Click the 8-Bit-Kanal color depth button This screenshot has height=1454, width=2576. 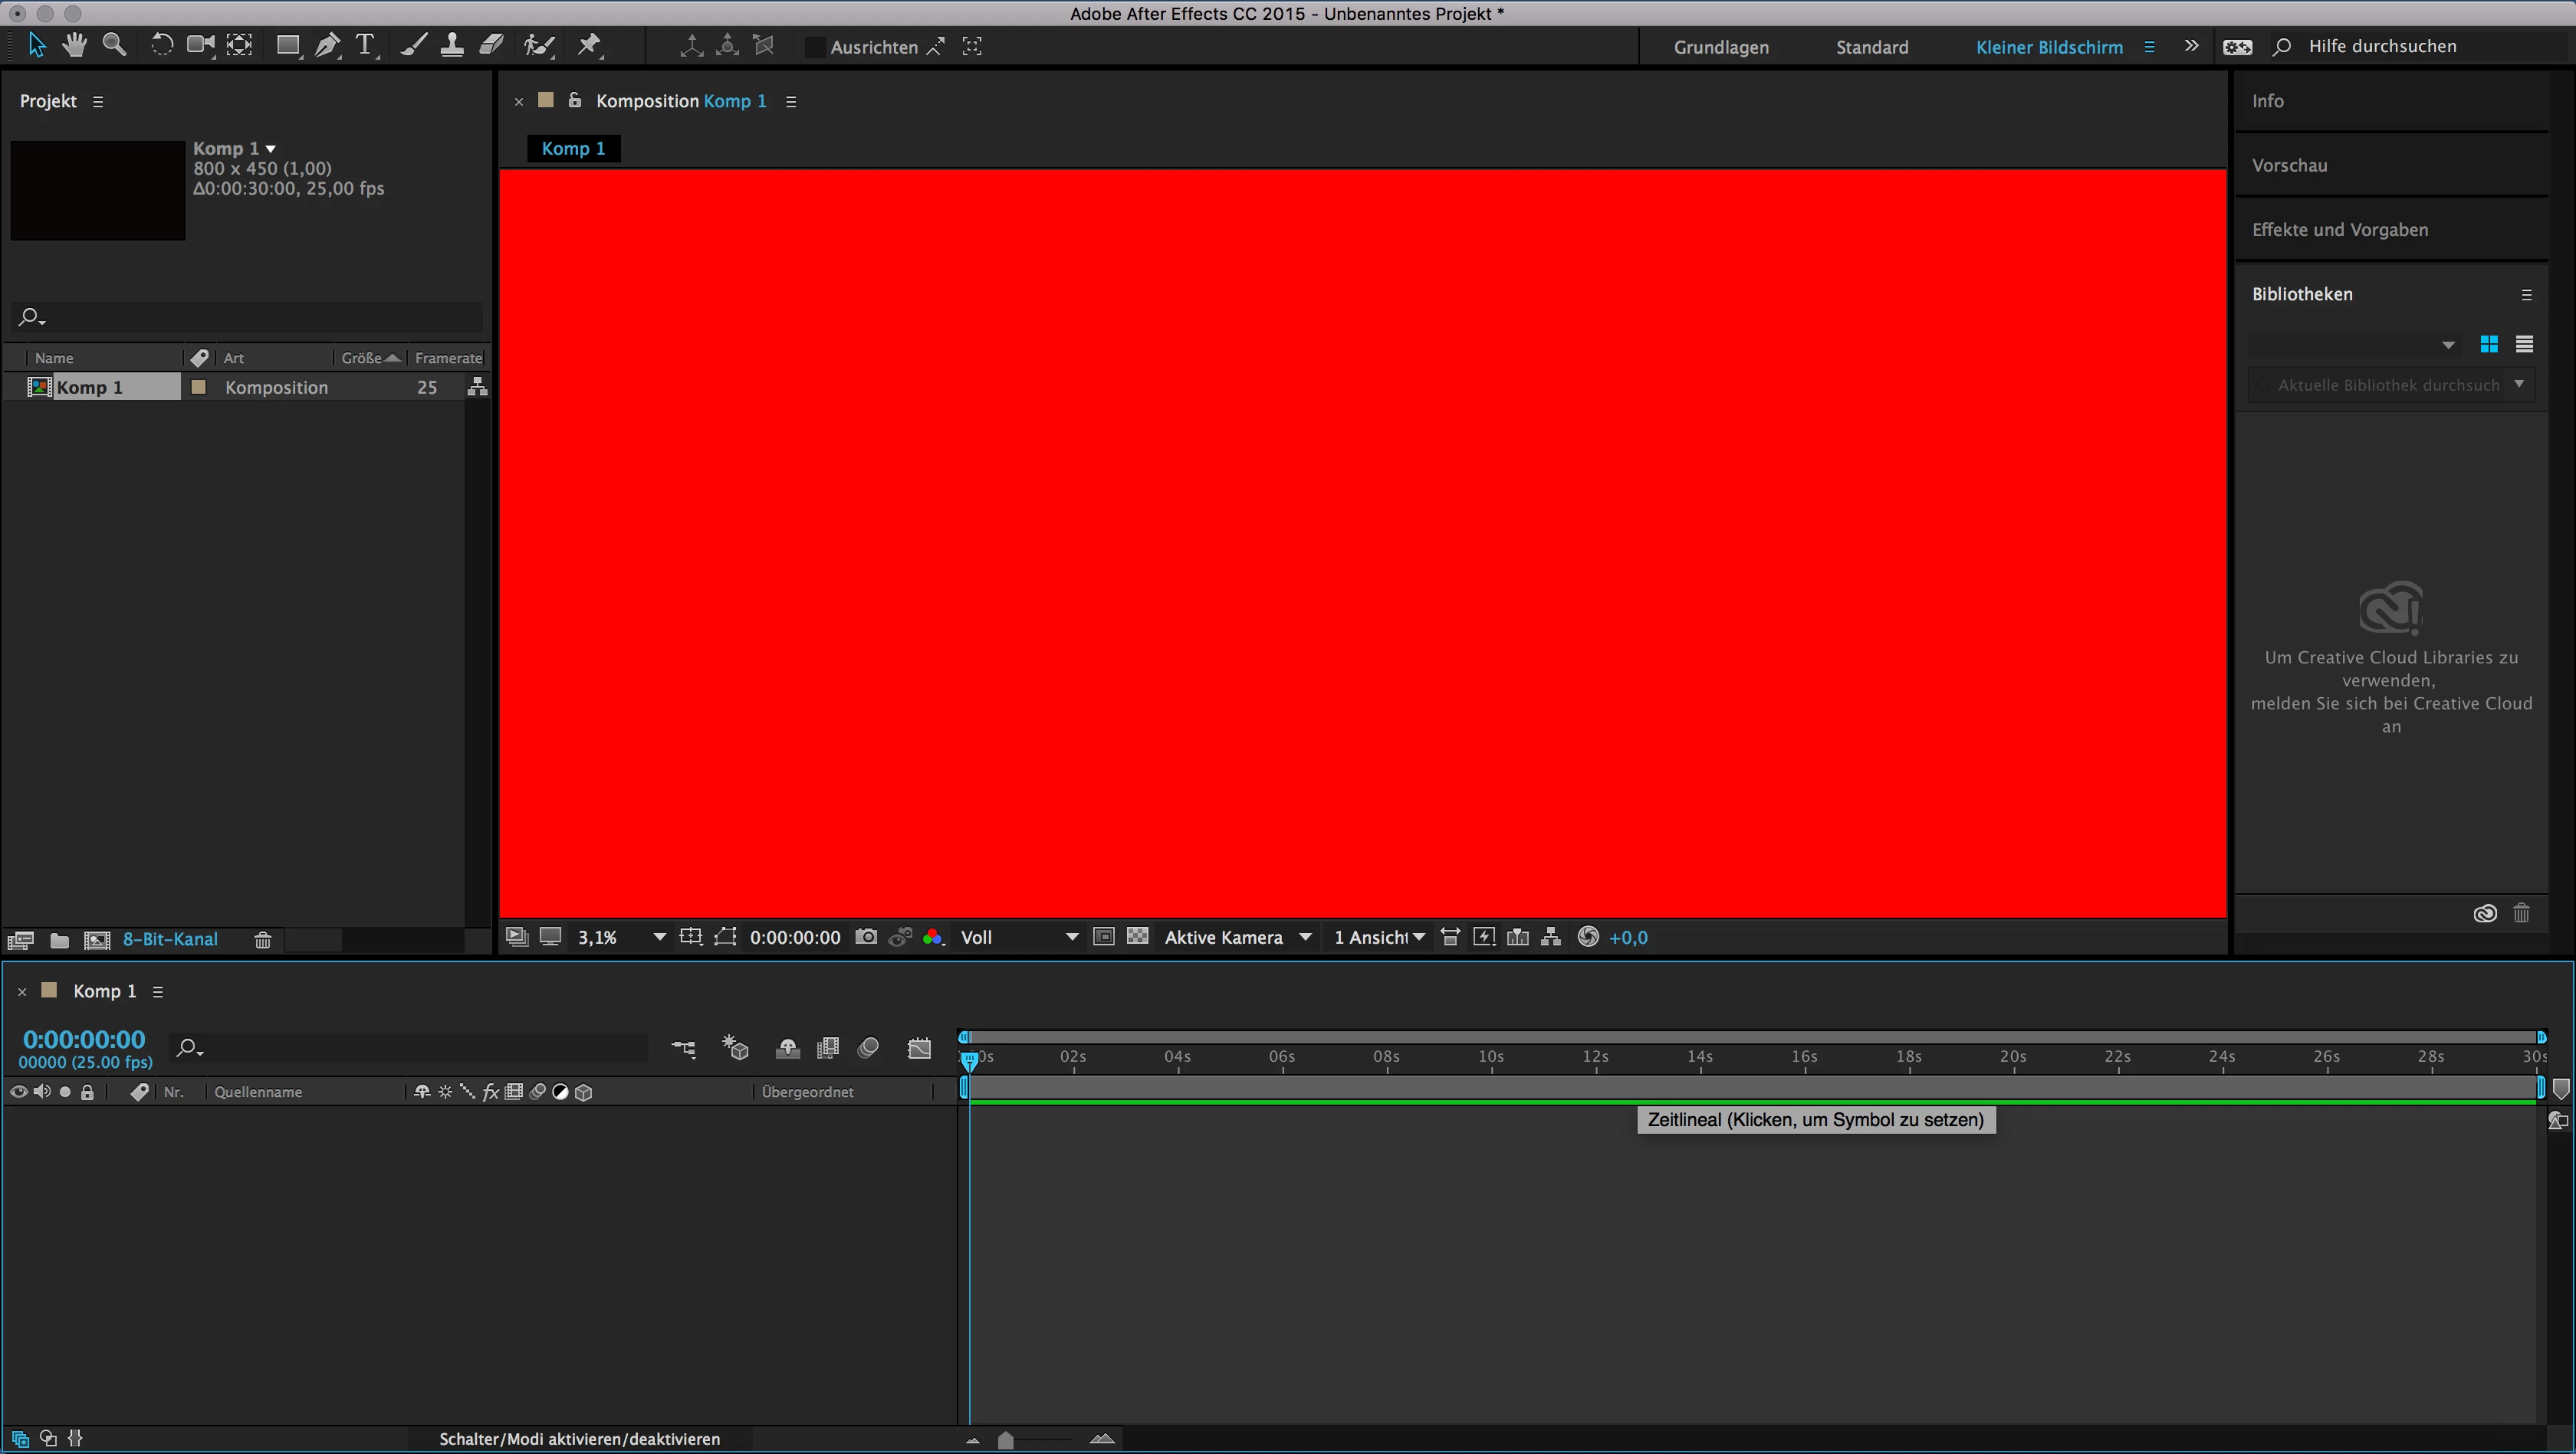tap(170, 939)
